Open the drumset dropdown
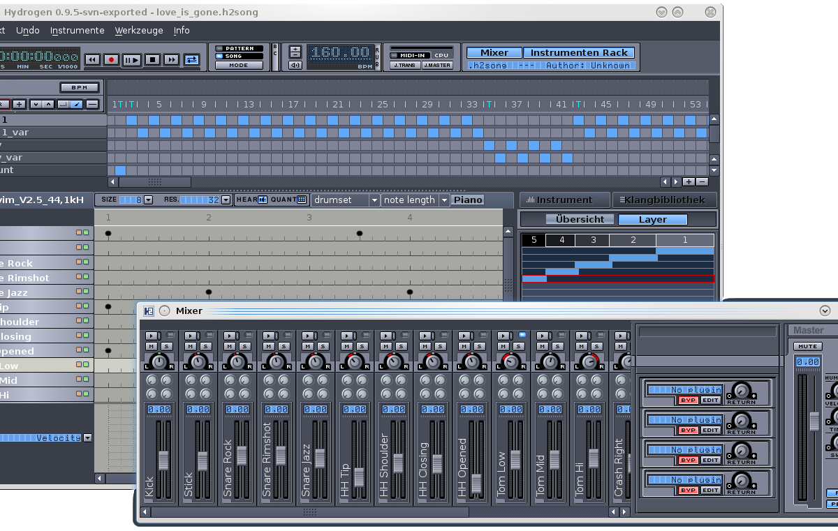Screen dimensions: 838x531 pyautogui.click(x=374, y=200)
